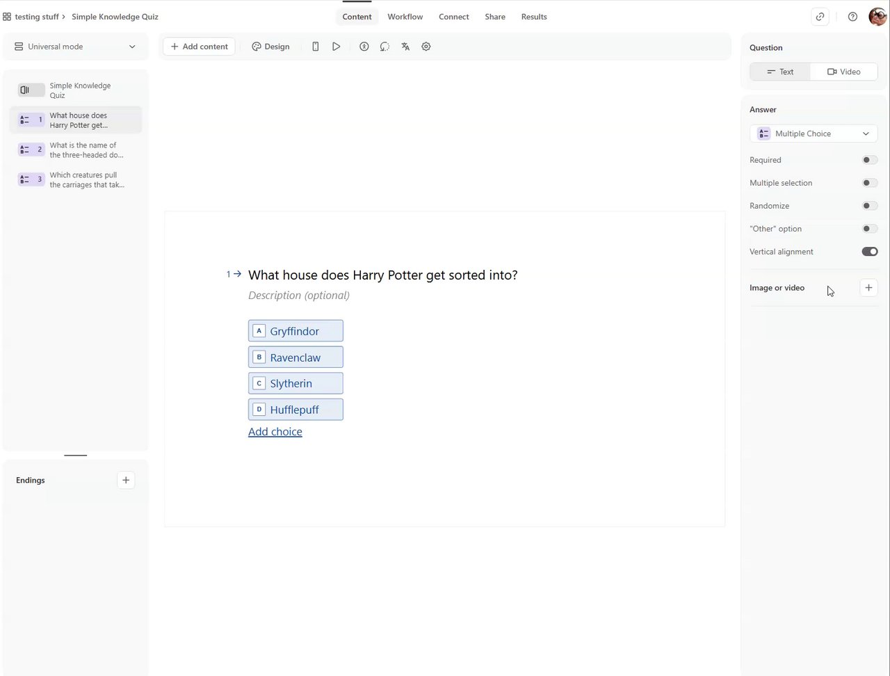Open form settings gear icon
This screenshot has width=890, height=676.
[426, 47]
